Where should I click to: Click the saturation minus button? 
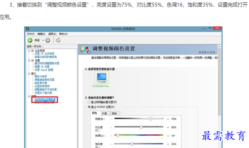click(111, 144)
